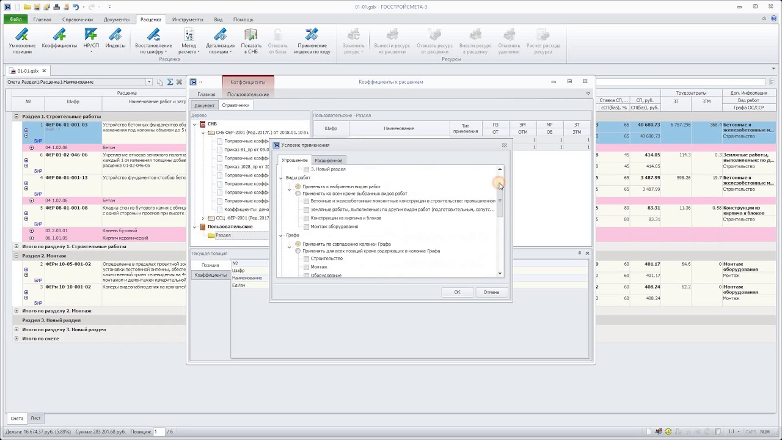Open the Метод расчета tool

(x=189, y=41)
